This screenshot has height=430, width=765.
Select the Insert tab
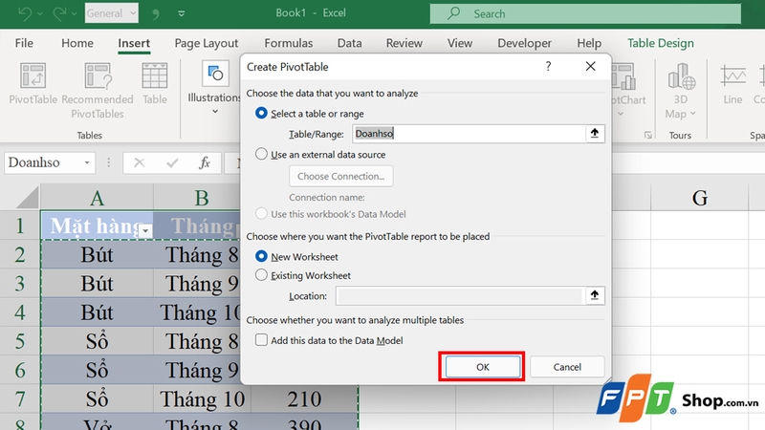click(134, 43)
